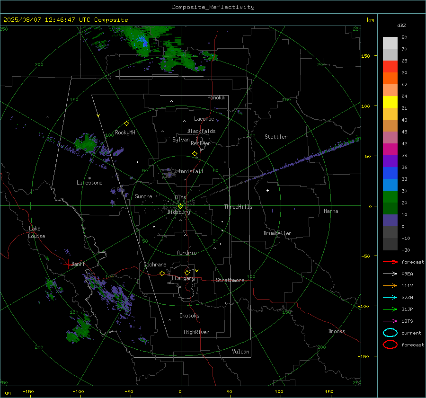Click the red cross marker at Banff

[68, 264]
